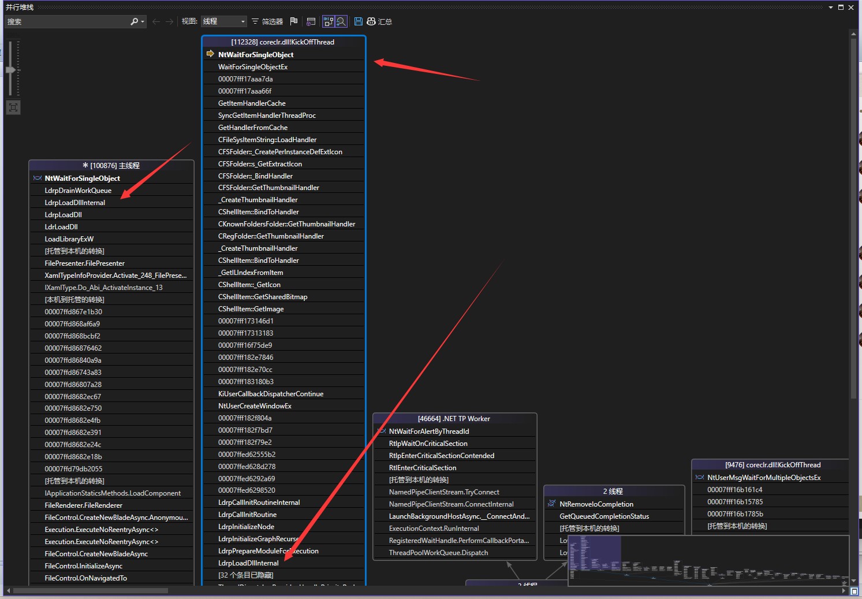Select the NtWaitForSingleObject frame in thread 112328
862x599 pixels.
coord(256,54)
